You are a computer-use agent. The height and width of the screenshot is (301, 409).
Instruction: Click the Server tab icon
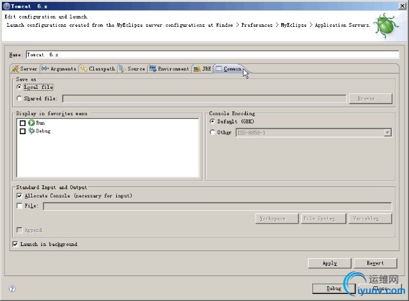[x=15, y=68]
